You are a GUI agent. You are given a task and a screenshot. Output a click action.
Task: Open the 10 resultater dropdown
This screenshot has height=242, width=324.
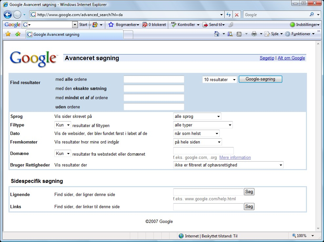[x=219, y=79]
